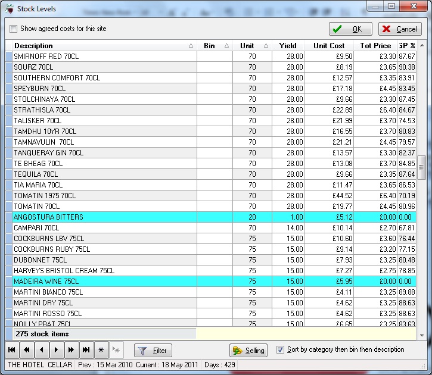Select TAMDHU 10YR 70CL row
This screenshot has width=432, height=375.
click(x=211, y=132)
